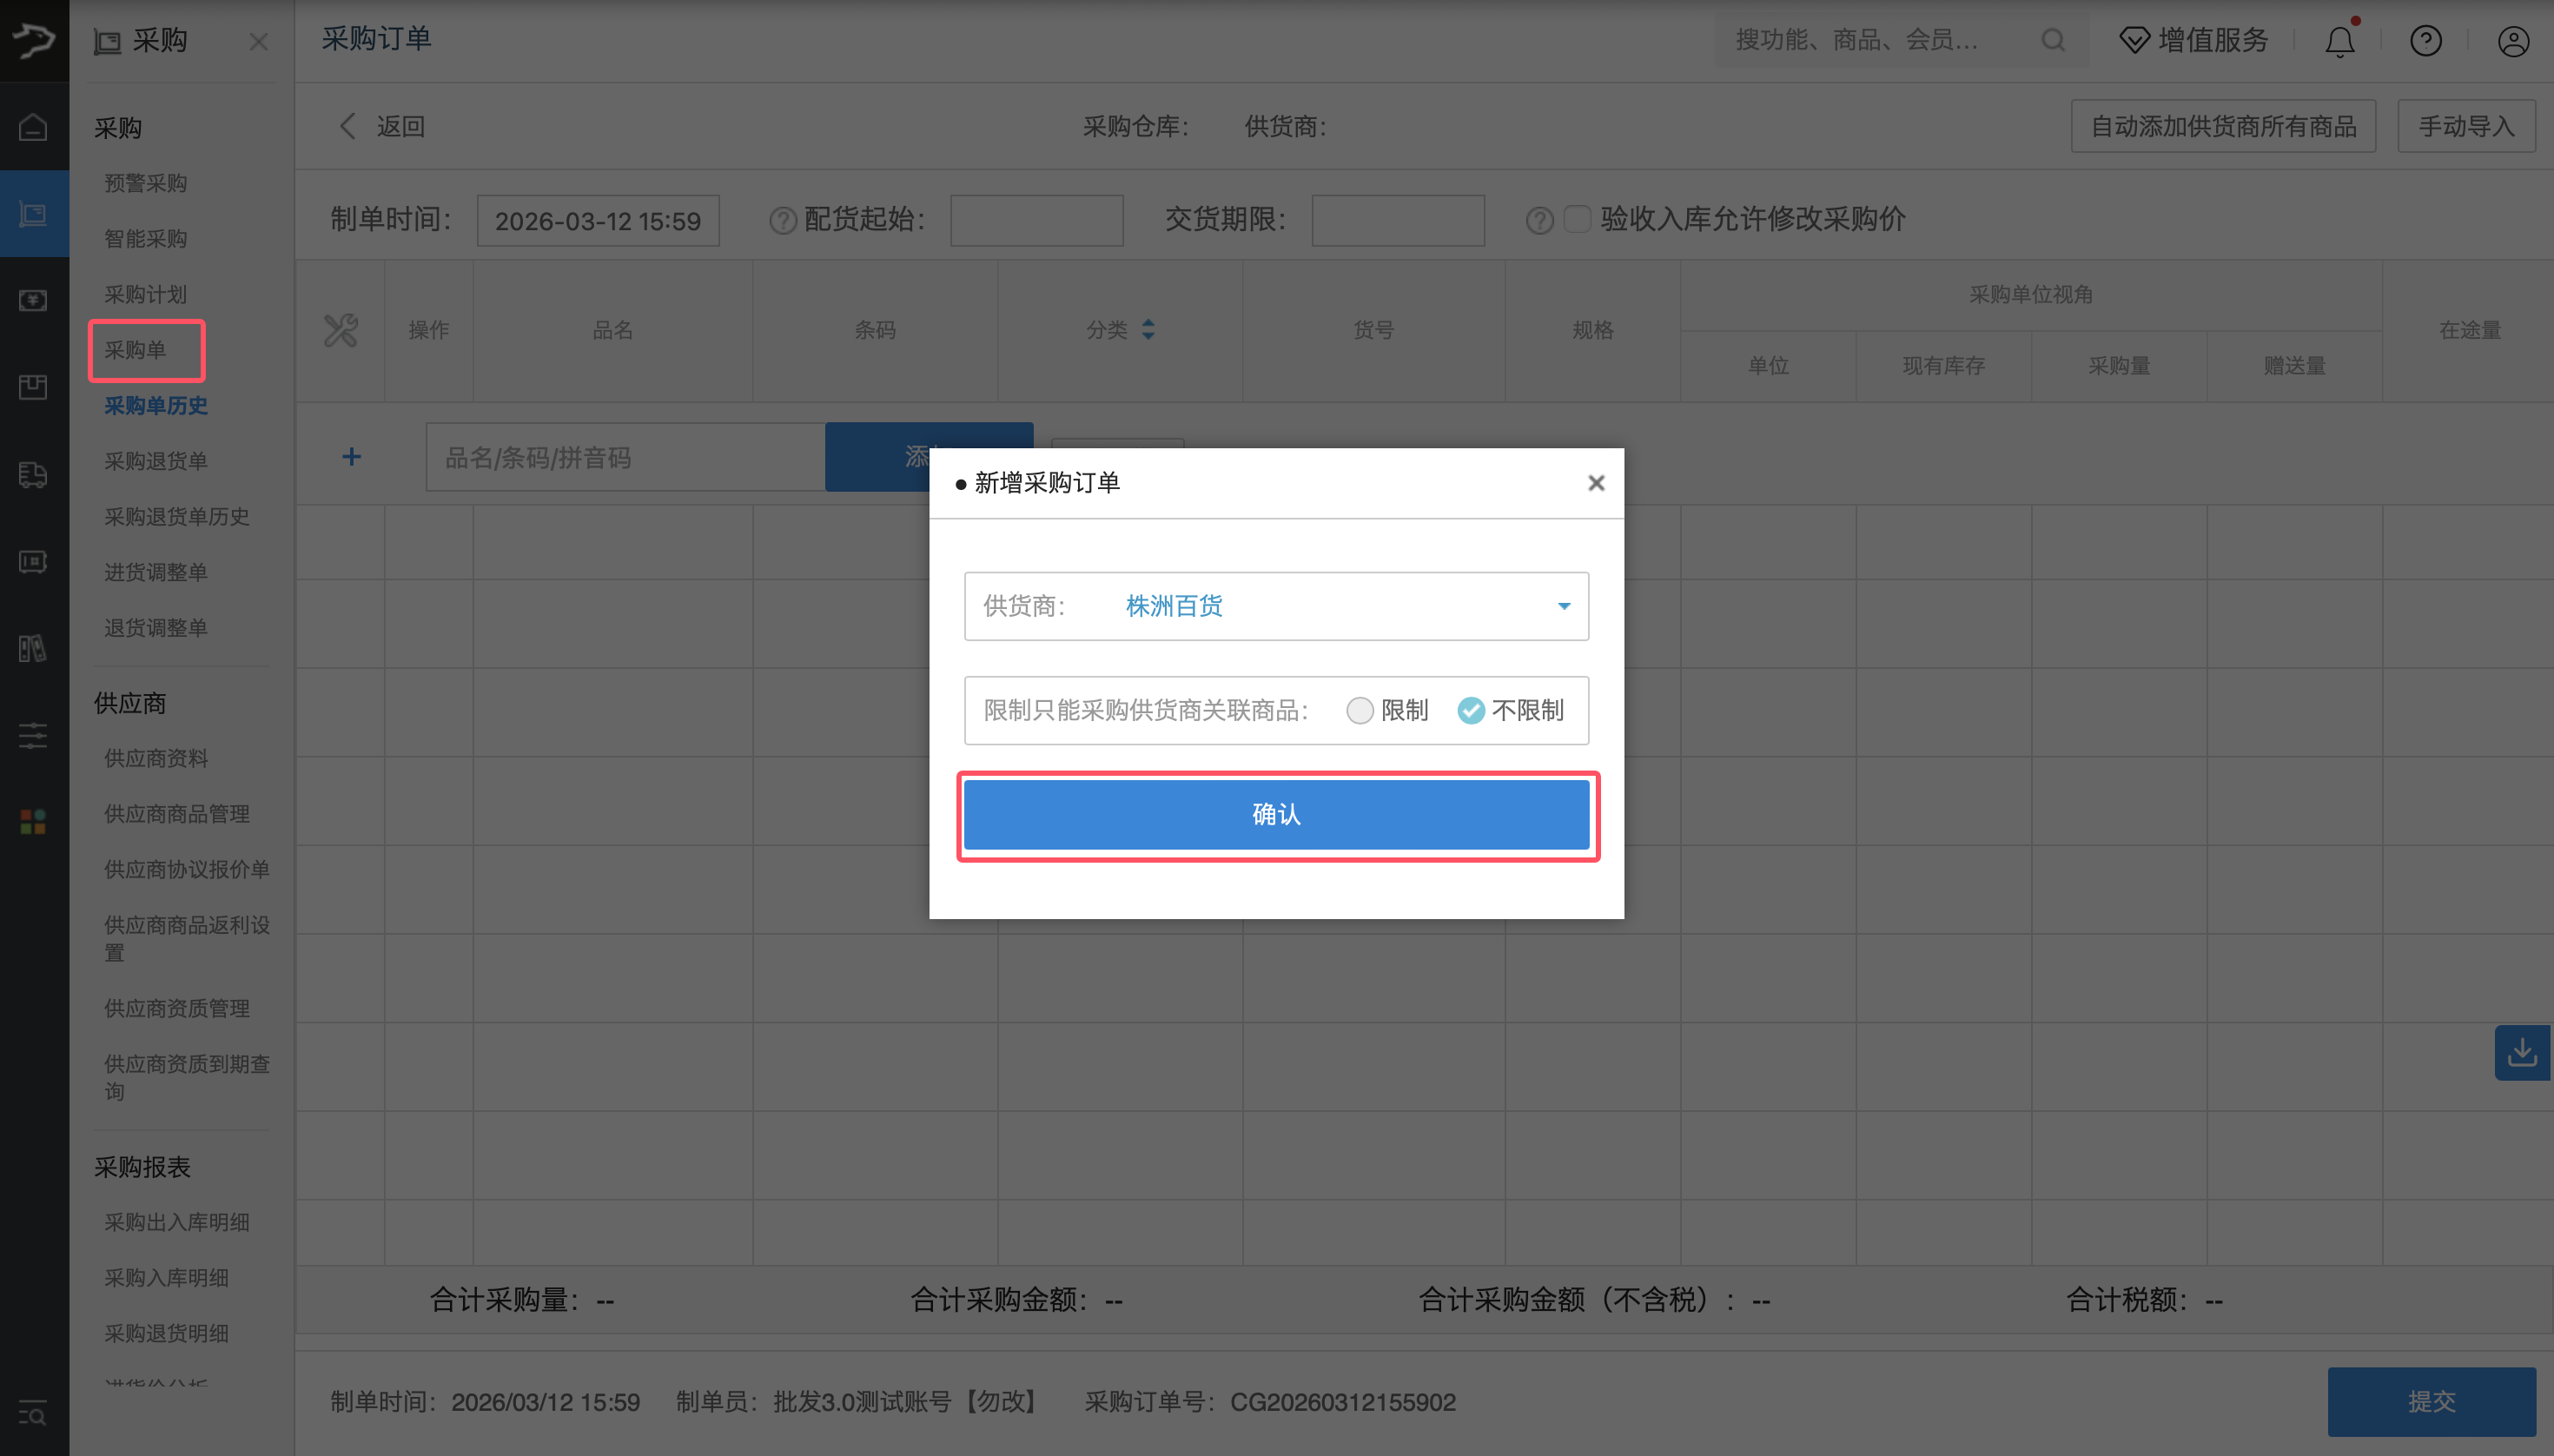Click the search magnifier icon in top bar
Screen dimensions: 2554x1456
[2053, 40]
